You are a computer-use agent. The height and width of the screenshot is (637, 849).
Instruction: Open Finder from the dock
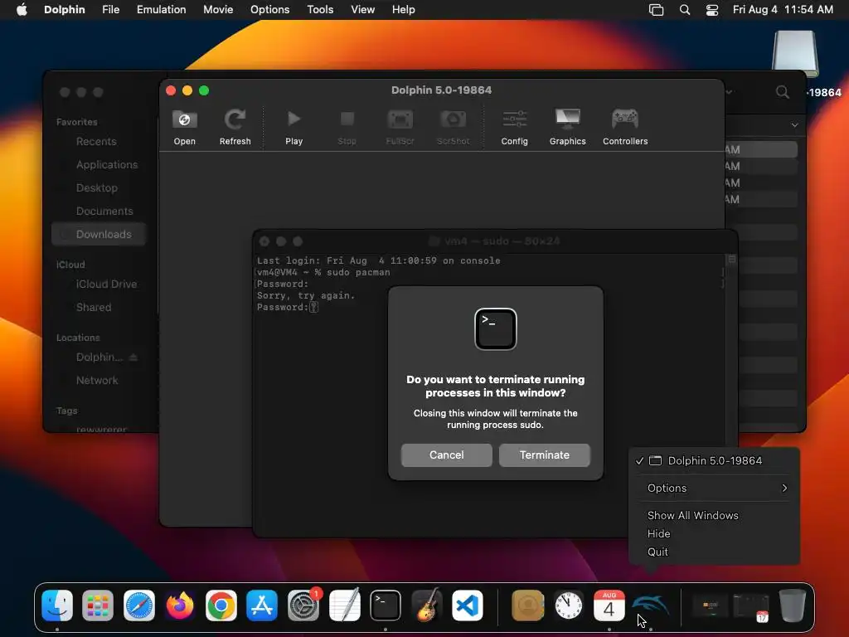click(57, 605)
